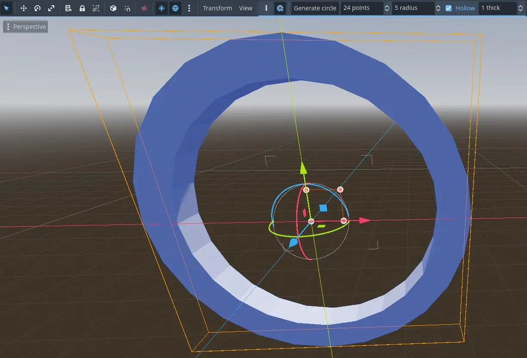
Task: Select the point handle at top of red ring
Action: tap(306, 190)
